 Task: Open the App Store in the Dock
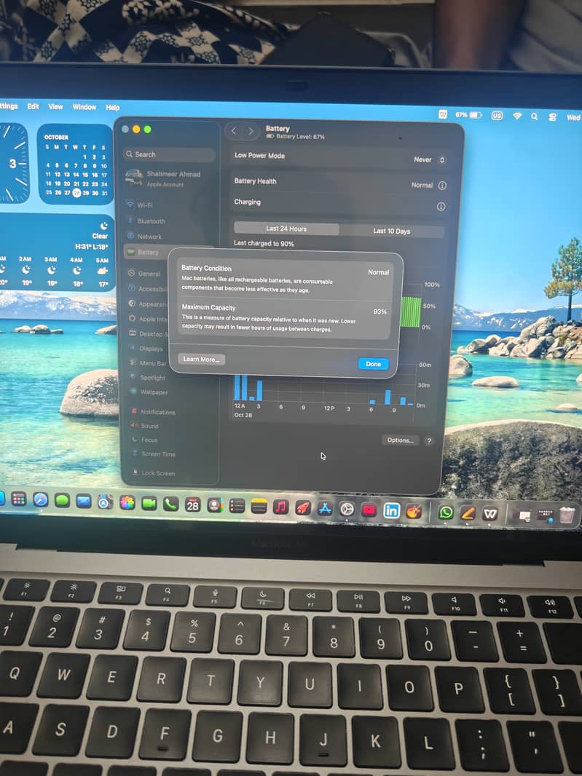click(x=325, y=508)
